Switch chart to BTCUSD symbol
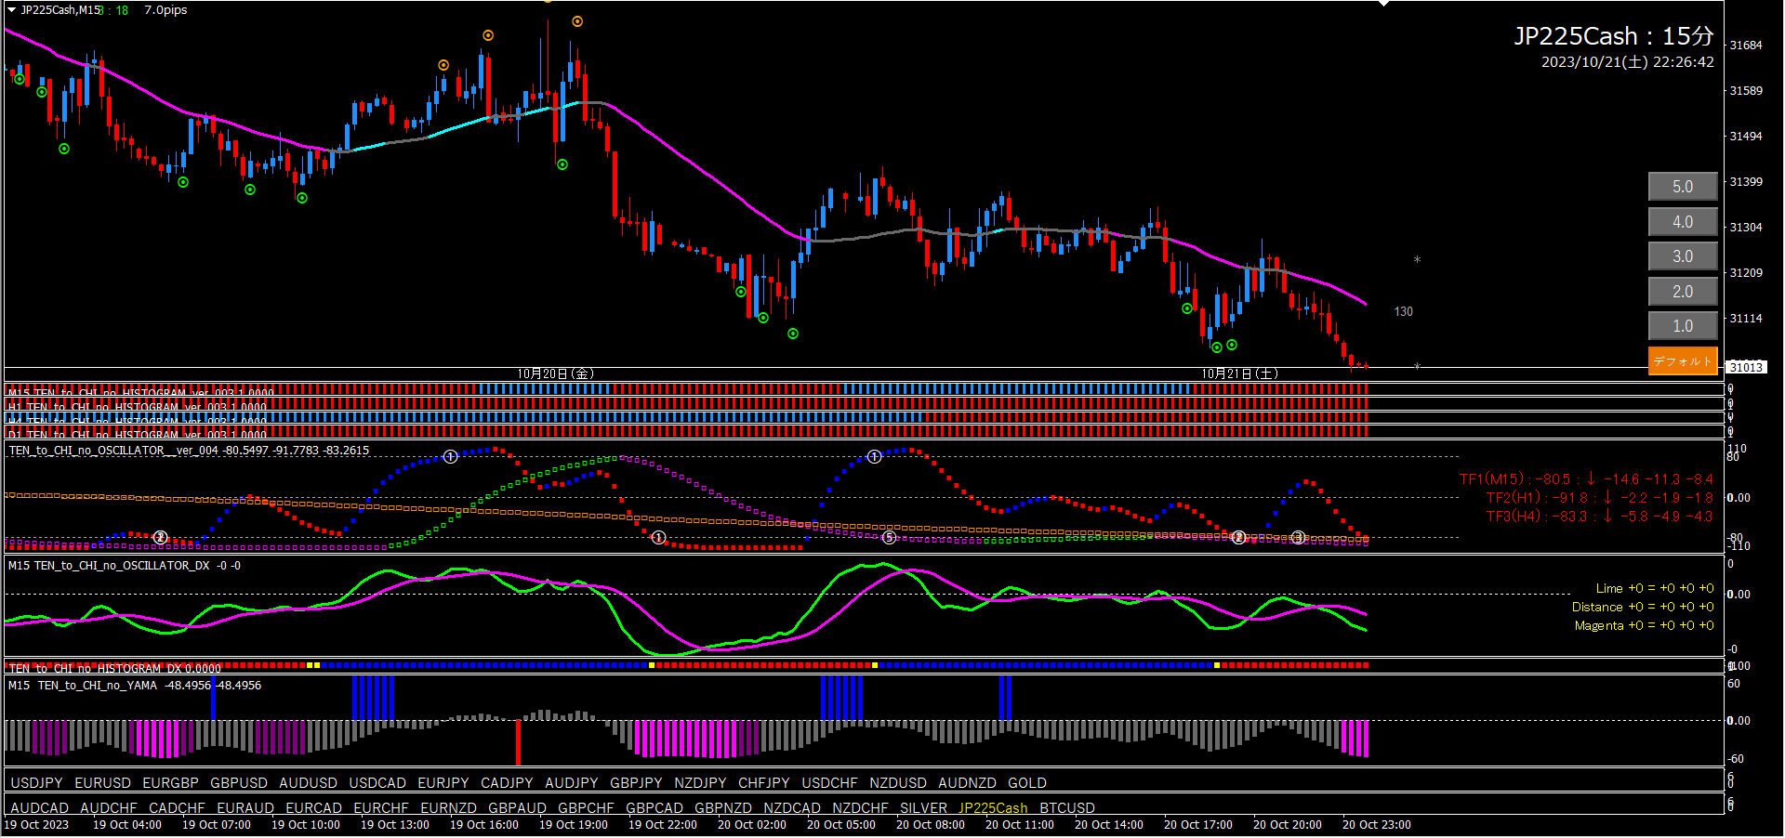The height and width of the screenshot is (838, 1785). [1067, 808]
